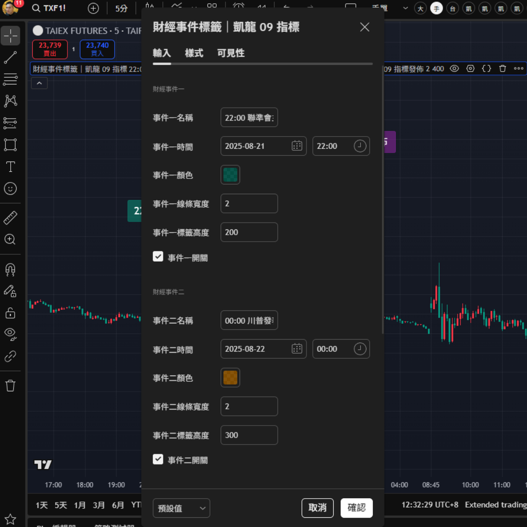Click the clock icon for 事件二時間
The height and width of the screenshot is (527, 527).
360,349
